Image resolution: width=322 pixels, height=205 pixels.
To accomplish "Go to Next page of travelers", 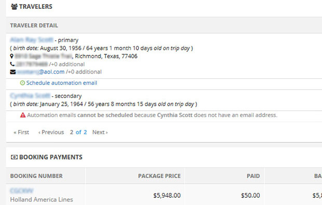I will point(100,132).
